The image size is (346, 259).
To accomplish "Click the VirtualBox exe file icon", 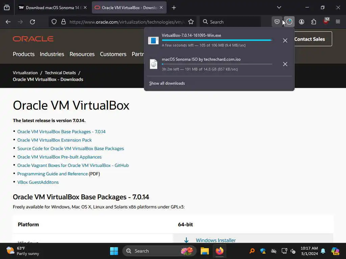I will [x=153, y=40].
